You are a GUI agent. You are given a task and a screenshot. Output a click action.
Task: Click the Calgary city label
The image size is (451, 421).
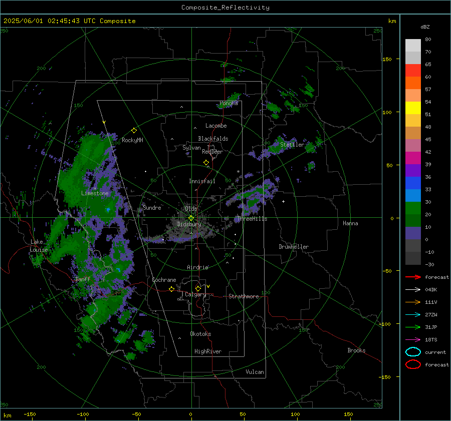pyautogui.click(x=195, y=294)
